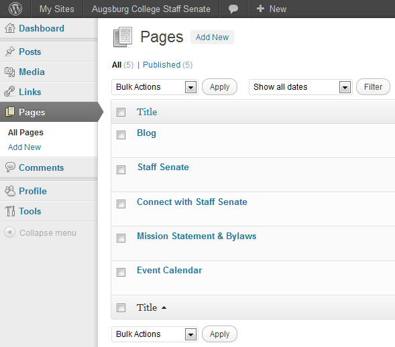Click the Media icon in sidebar
395x347 pixels.
pyautogui.click(x=10, y=72)
